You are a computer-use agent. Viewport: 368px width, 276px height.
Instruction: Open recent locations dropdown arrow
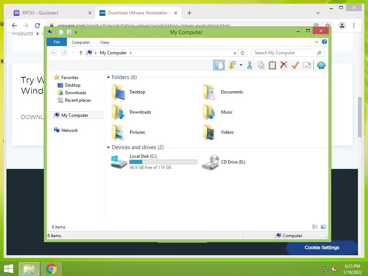[x=73, y=53]
